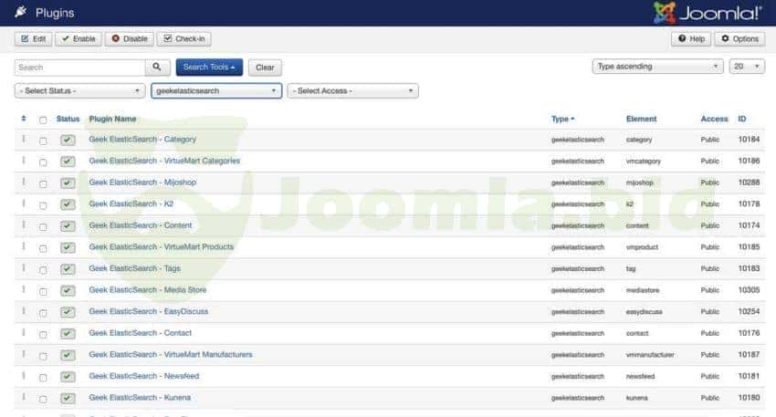Check the box for EasyDiscuss row
The image size is (776, 417).
43,313
